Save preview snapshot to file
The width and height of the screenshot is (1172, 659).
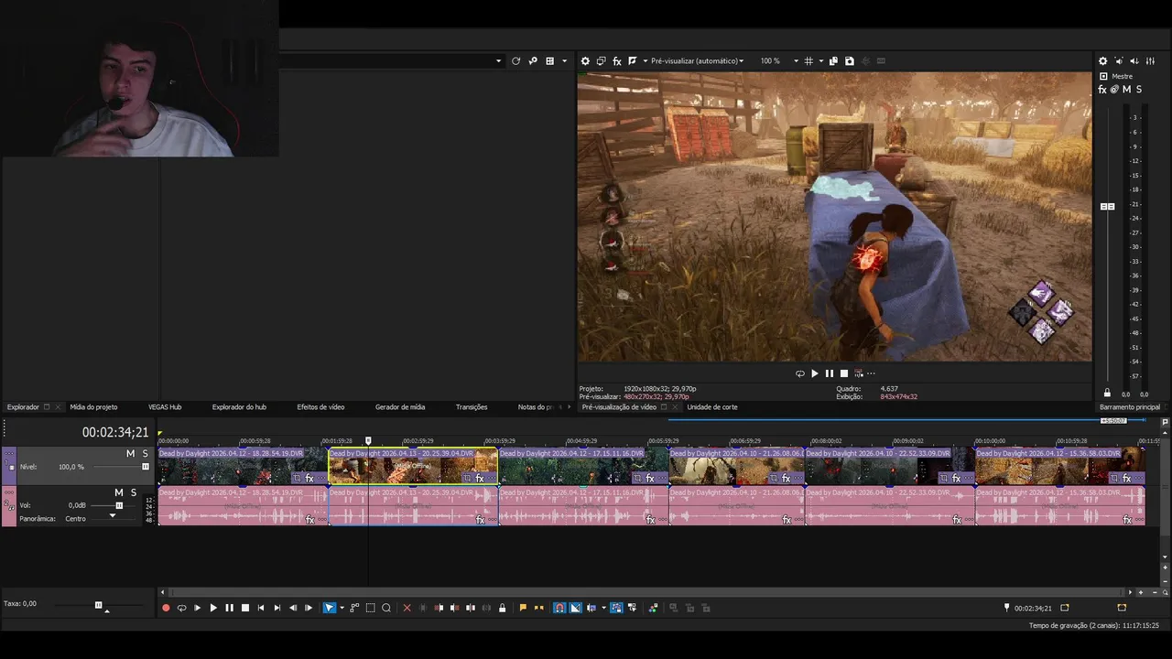tap(850, 61)
